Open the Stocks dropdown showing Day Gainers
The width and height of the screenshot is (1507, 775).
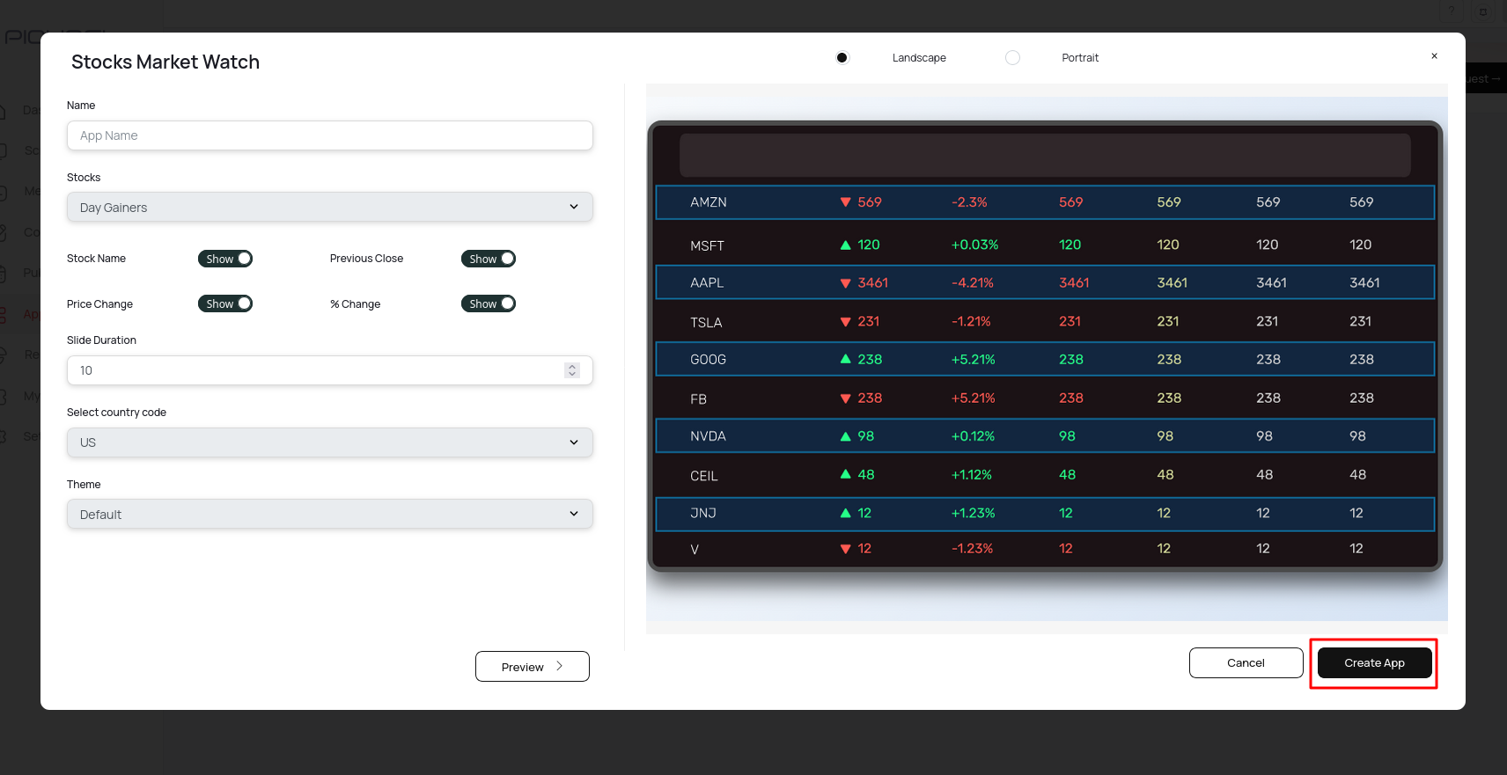click(329, 208)
